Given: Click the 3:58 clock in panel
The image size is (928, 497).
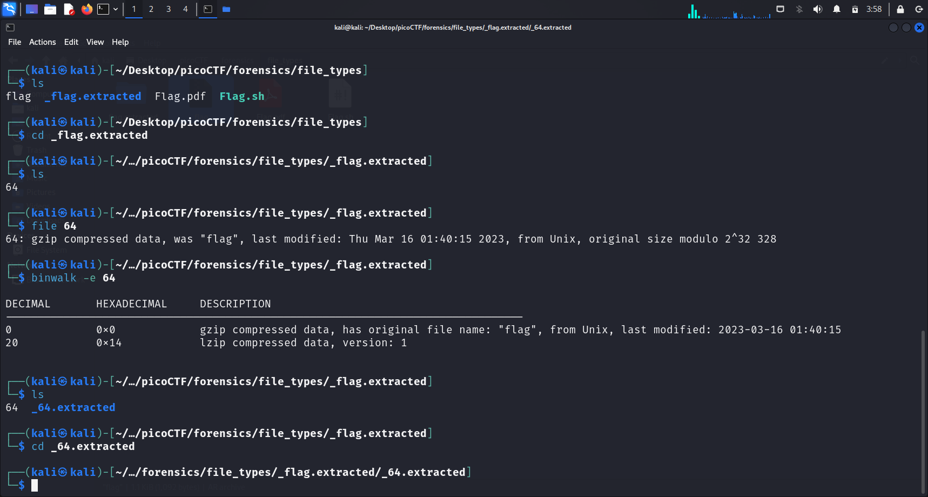Looking at the screenshot, I should coord(873,9).
